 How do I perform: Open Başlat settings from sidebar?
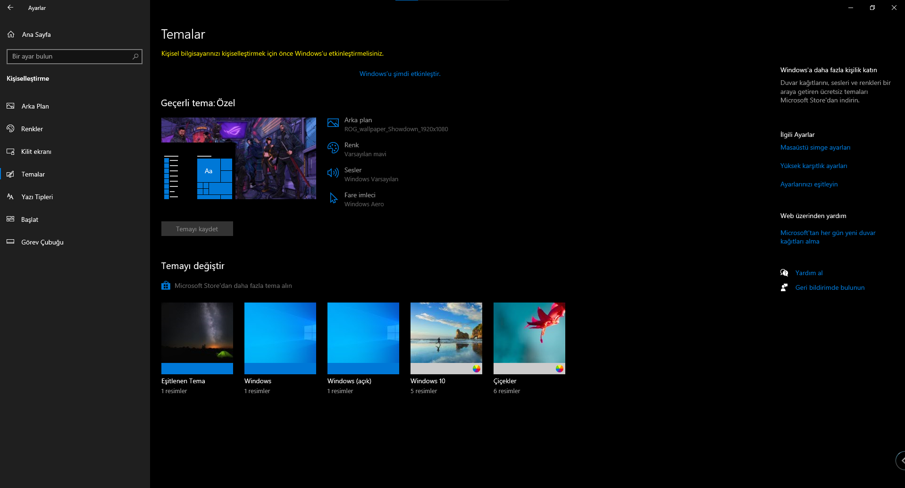click(x=75, y=219)
